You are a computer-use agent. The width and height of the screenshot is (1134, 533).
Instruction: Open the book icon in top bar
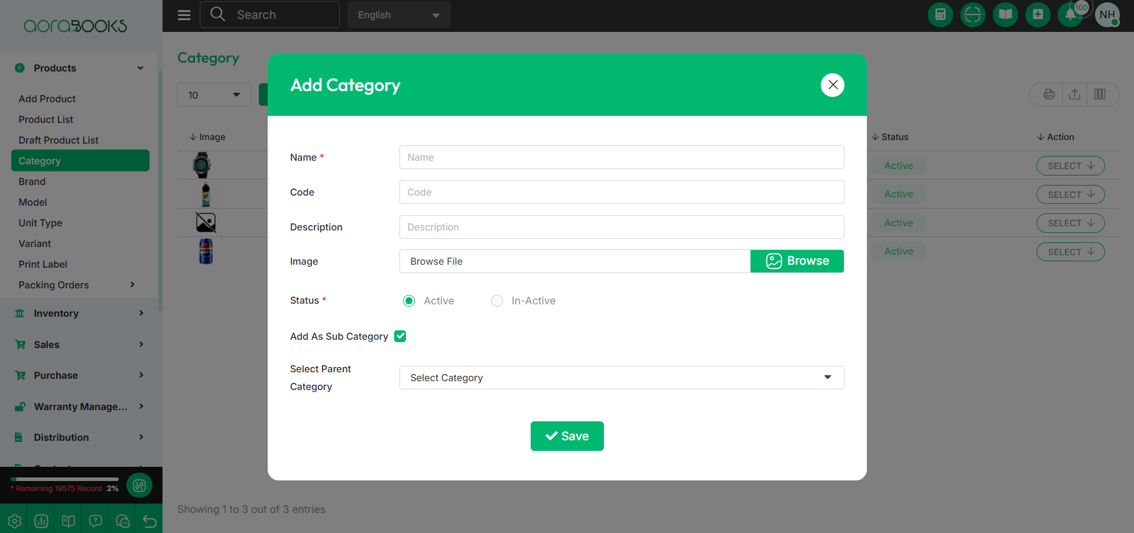click(x=1005, y=15)
